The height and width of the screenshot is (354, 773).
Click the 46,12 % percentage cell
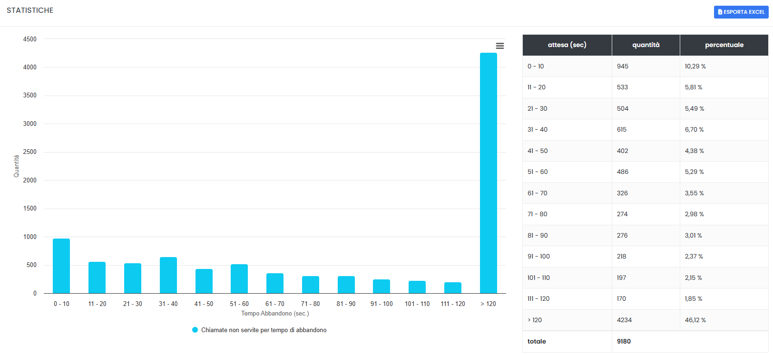coord(695,320)
